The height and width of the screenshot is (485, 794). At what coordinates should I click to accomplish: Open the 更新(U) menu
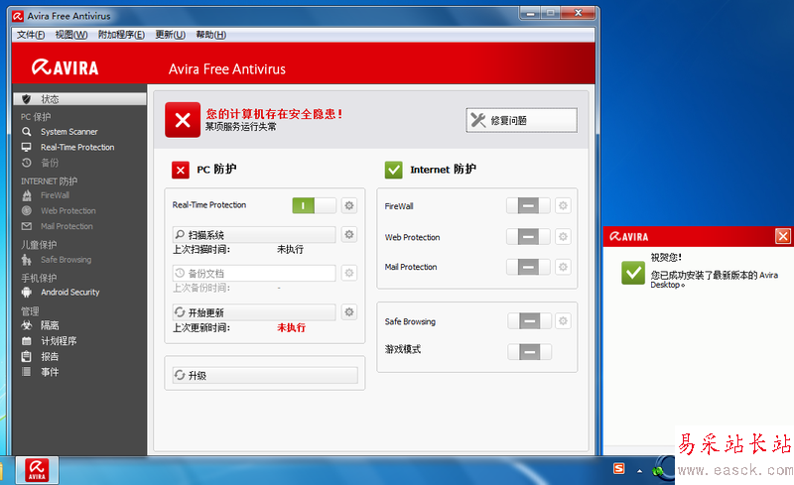170,35
